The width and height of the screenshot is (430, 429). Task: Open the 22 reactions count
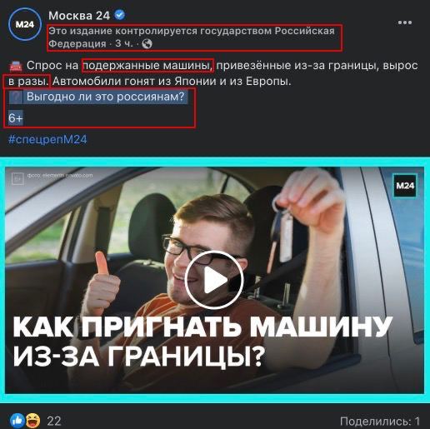[54, 421]
